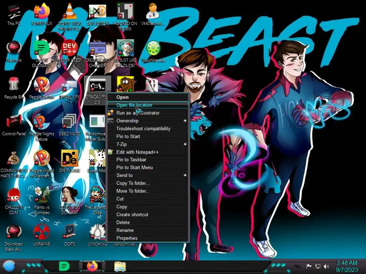Choose Rename in the context menu
This screenshot has width=366, height=274.
click(x=148, y=230)
